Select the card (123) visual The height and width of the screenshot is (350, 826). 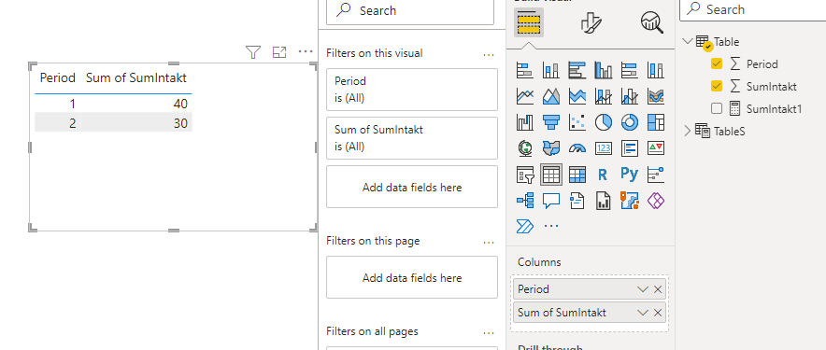pyautogui.click(x=604, y=148)
